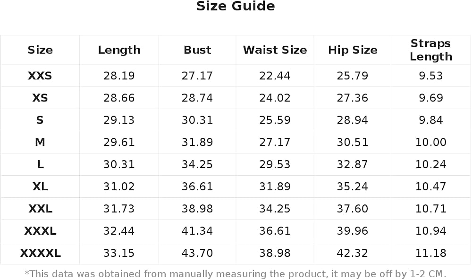Click the M size row label

[x=40, y=142]
